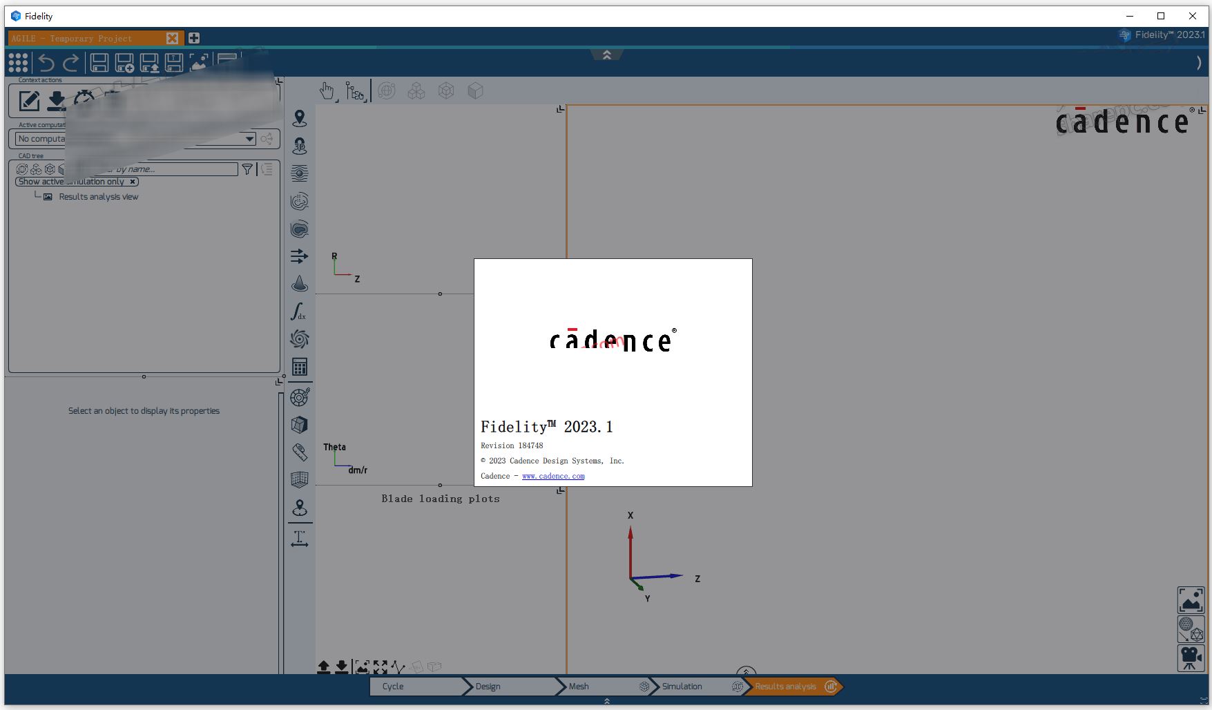The image size is (1212, 710).
Task: Click the upload arrow icon below blade plots
Action: coord(324,666)
